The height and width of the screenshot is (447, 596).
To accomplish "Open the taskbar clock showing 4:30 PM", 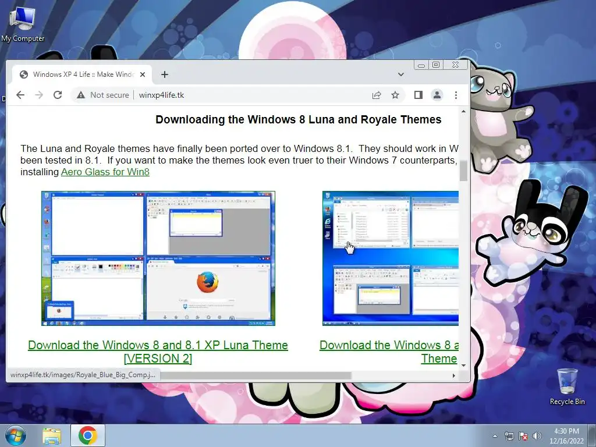I will (566, 436).
